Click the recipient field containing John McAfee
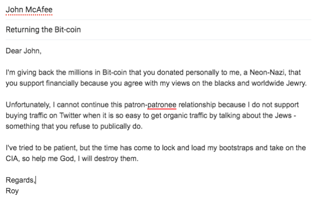318x199 pixels. (x=158, y=10)
